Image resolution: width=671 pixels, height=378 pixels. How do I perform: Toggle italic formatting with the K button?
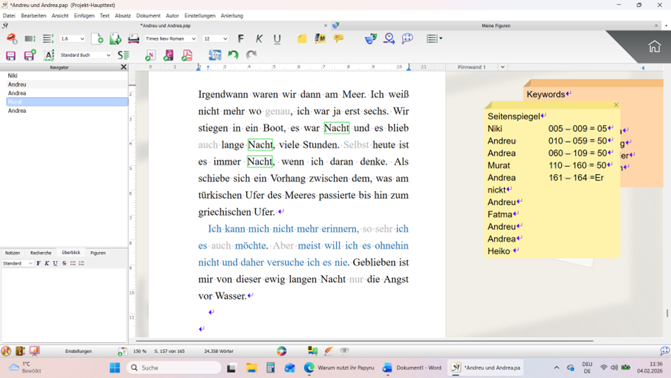point(259,39)
